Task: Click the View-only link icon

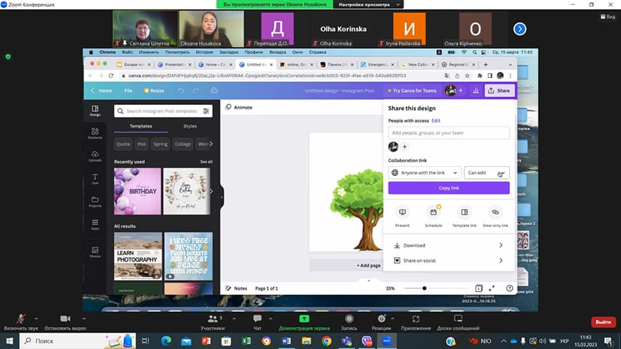Action: [x=495, y=212]
